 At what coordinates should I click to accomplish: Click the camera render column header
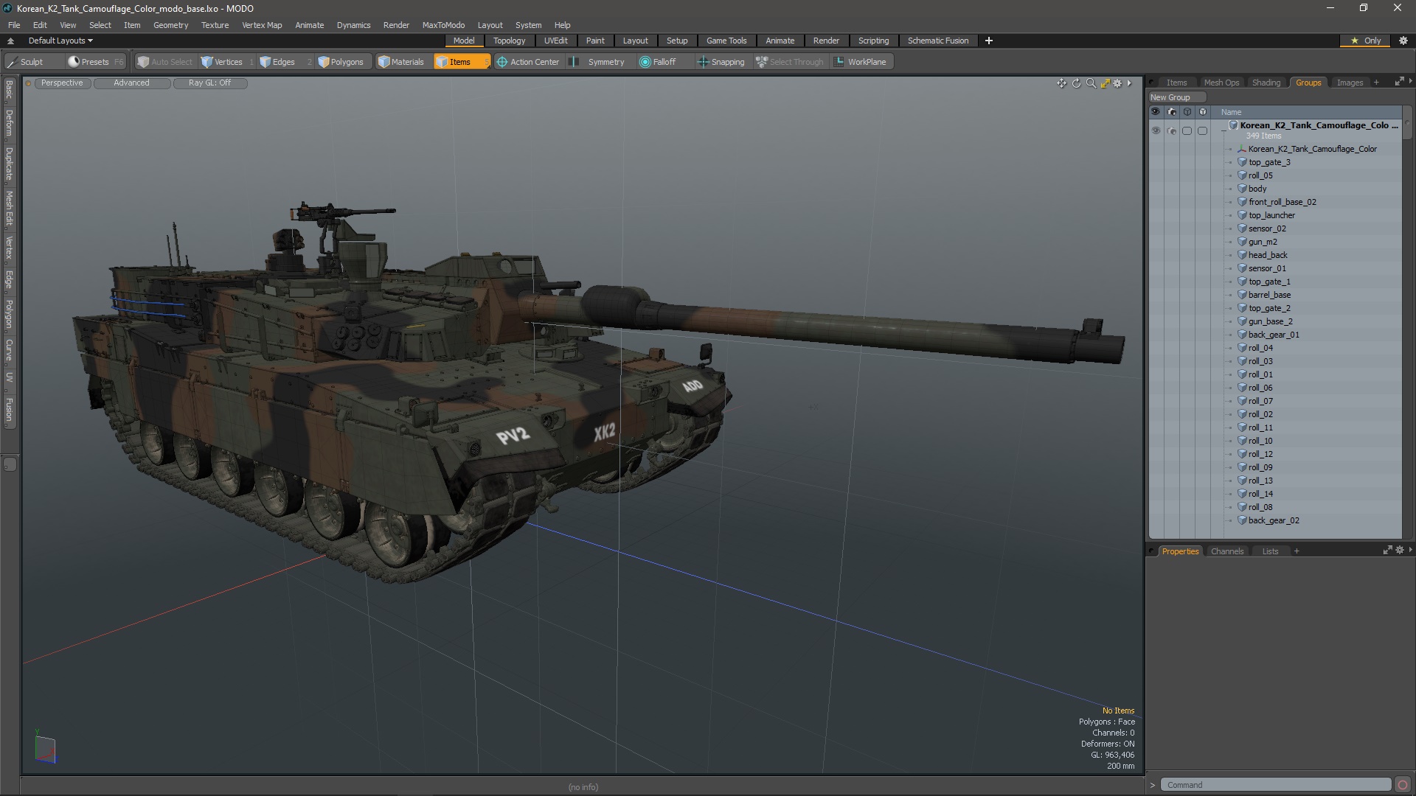(1172, 112)
